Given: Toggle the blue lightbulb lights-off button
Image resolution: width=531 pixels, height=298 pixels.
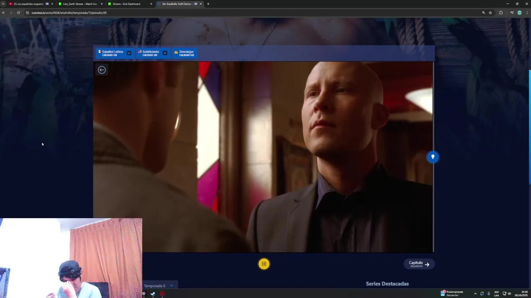Looking at the screenshot, I should [433, 157].
